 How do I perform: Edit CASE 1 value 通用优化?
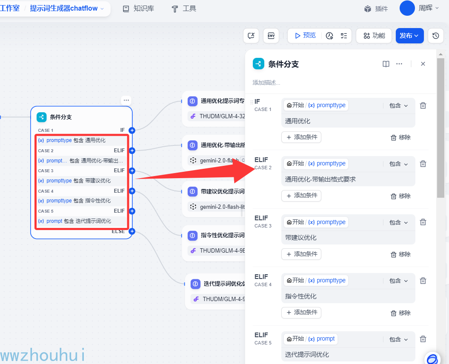(x=348, y=121)
